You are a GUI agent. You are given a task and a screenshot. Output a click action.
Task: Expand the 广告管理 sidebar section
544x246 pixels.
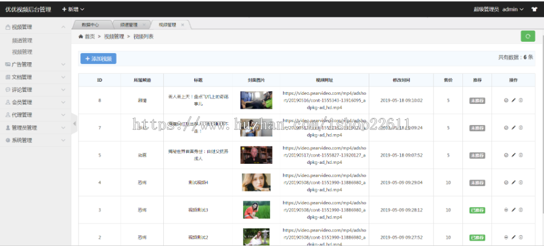[x=36, y=65]
